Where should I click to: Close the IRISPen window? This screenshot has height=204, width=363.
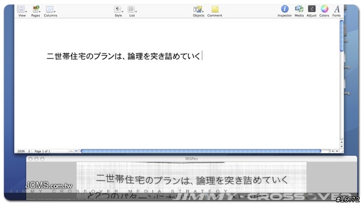(30, 159)
